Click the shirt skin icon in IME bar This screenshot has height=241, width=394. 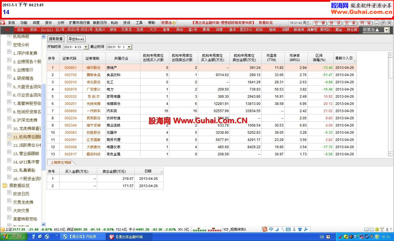point(300,229)
